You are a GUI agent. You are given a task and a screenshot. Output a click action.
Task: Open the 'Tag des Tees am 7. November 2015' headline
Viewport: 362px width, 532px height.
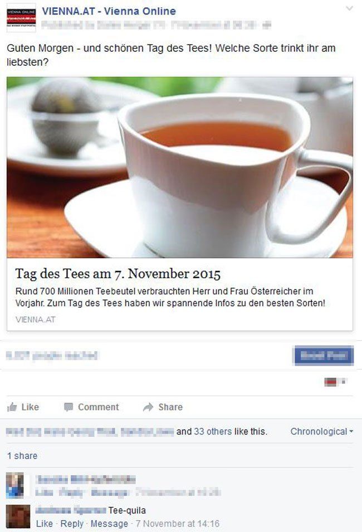tap(118, 274)
